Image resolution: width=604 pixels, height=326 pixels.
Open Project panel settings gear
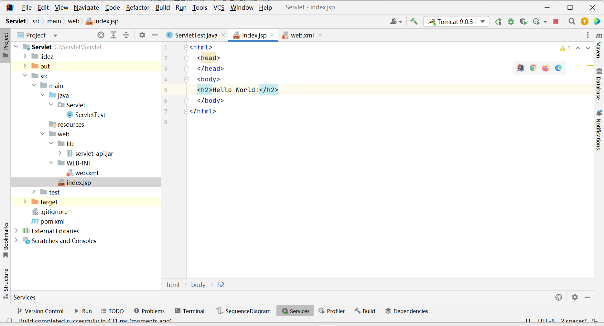tap(142, 35)
